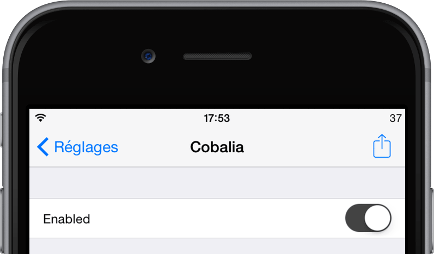
Task: Click empty navigation bar space right of Cobalia
Action: 307,147
